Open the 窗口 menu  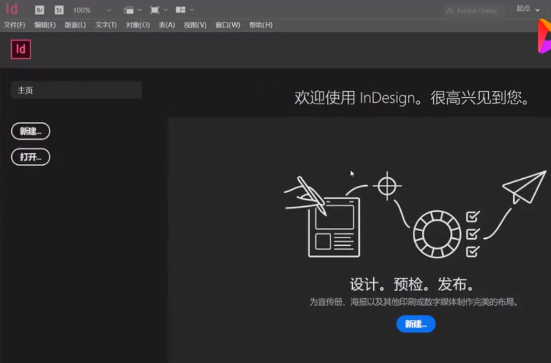227,24
